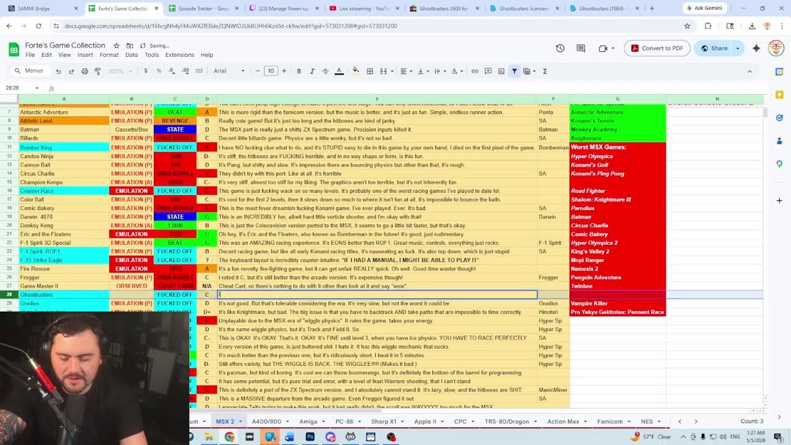Open vertical align dropdown

pyautogui.click(x=423, y=71)
